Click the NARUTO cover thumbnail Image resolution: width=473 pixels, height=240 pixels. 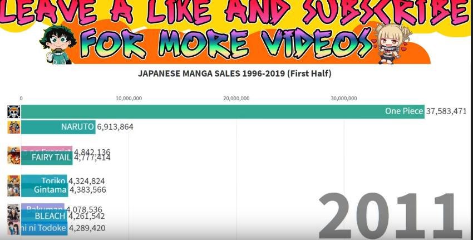pyautogui.click(x=14, y=127)
